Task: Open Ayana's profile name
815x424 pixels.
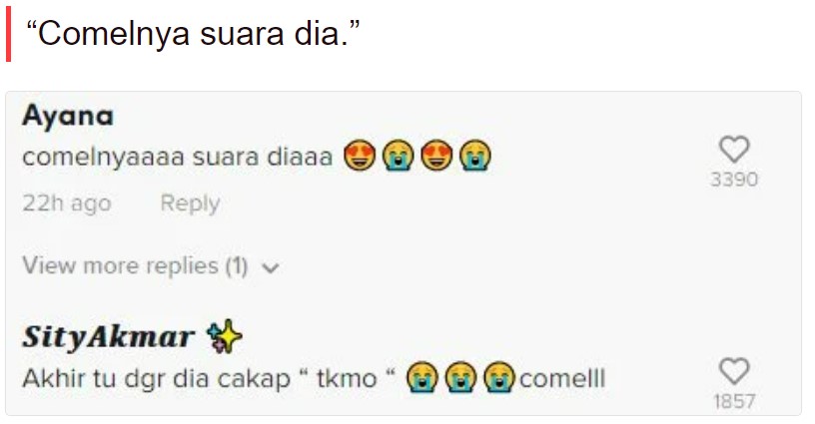Action: 68,117
